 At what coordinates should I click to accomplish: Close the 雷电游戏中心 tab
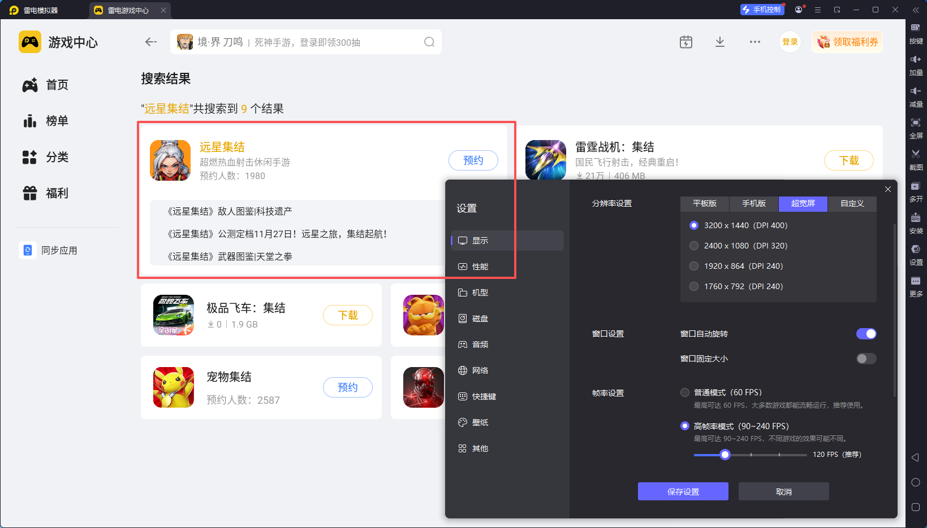163,10
